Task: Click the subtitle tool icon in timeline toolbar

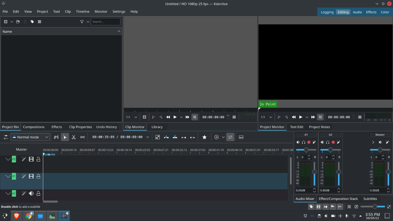Action: (x=241, y=137)
